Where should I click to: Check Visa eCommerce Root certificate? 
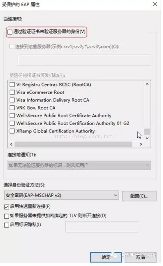(x=12, y=92)
